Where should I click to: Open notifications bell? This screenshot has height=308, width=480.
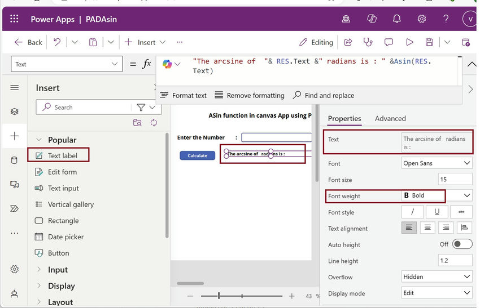click(397, 19)
